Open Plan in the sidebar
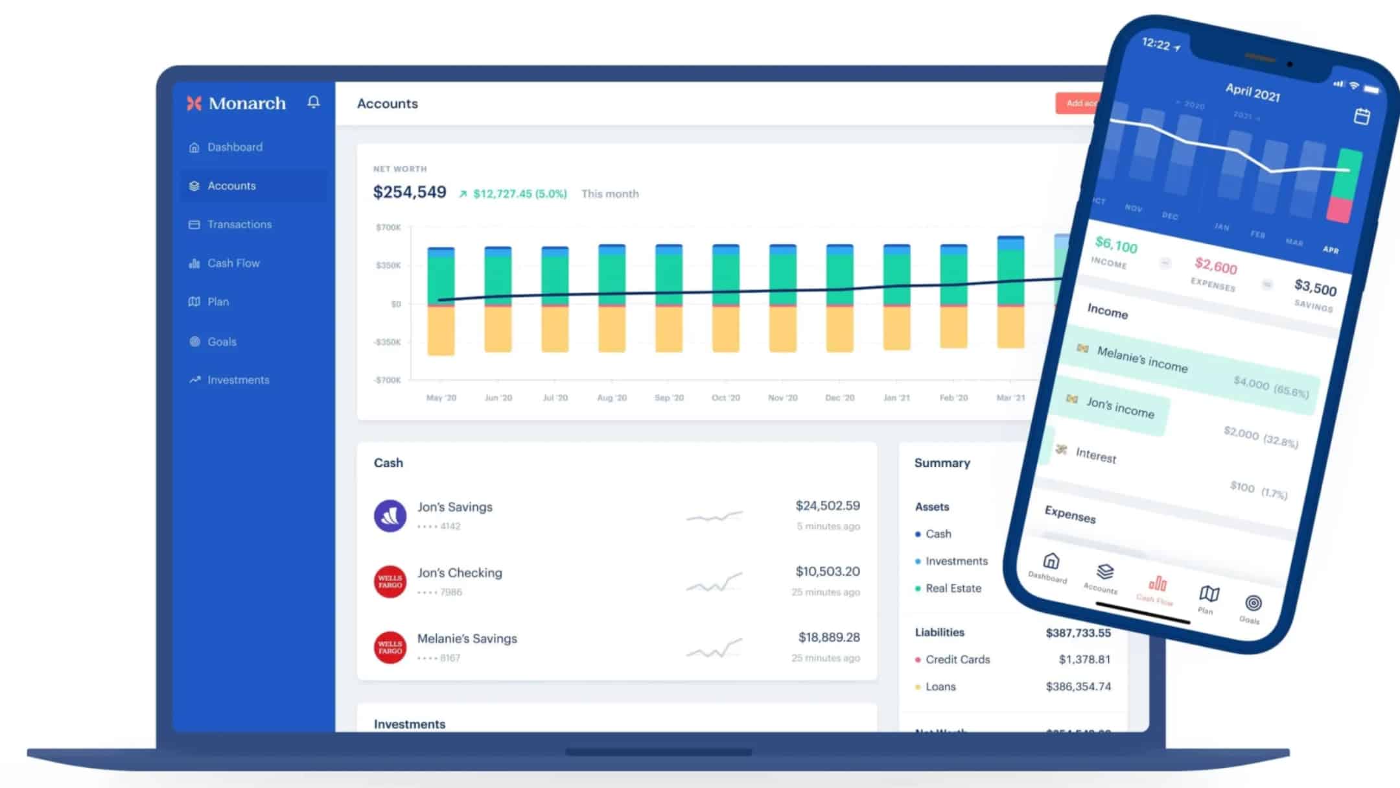Image resolution: width=1400 pixels, height=788 pixels. (x=253, y=302)
